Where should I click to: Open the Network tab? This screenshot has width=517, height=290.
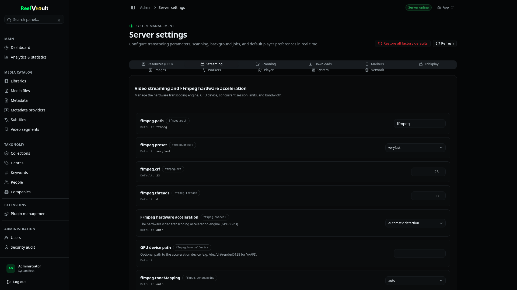(x=374, y=70)
